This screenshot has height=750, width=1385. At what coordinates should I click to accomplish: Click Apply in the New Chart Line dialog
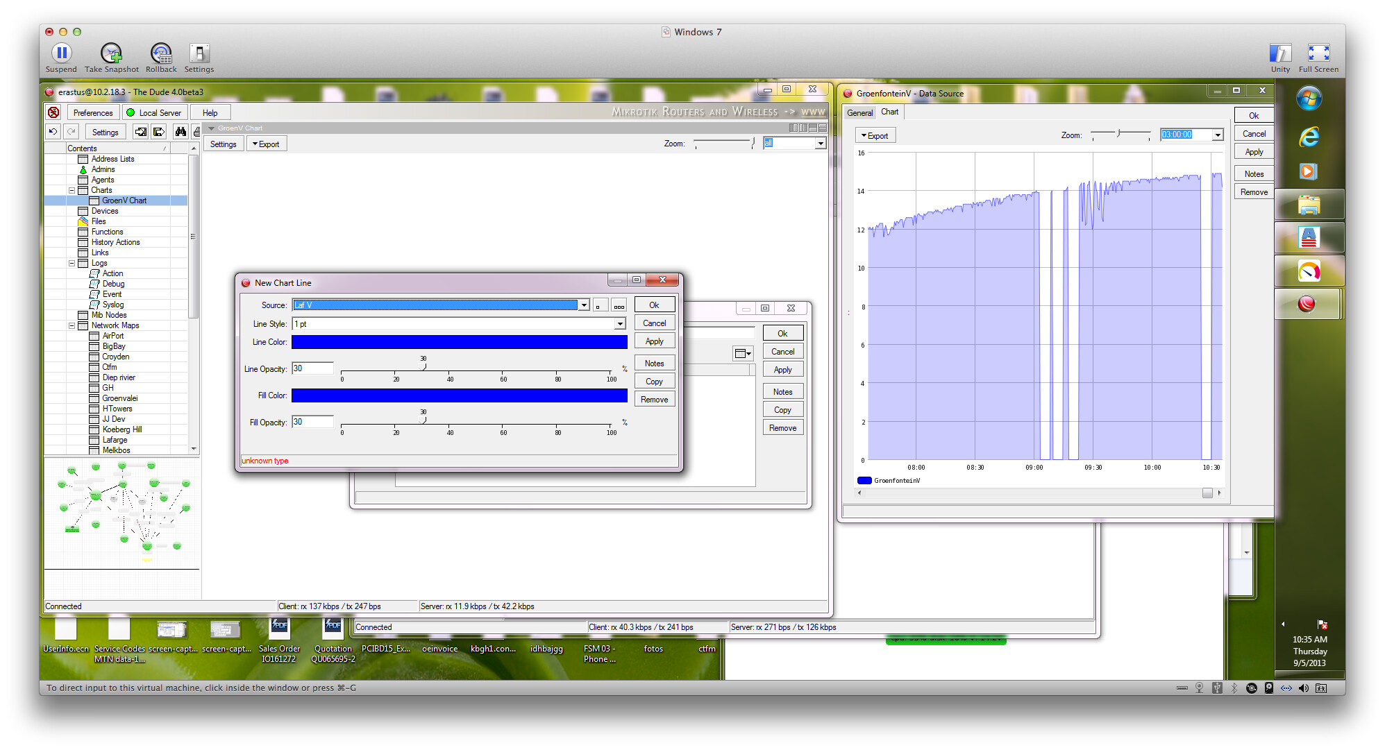click(x=653, y=341)
